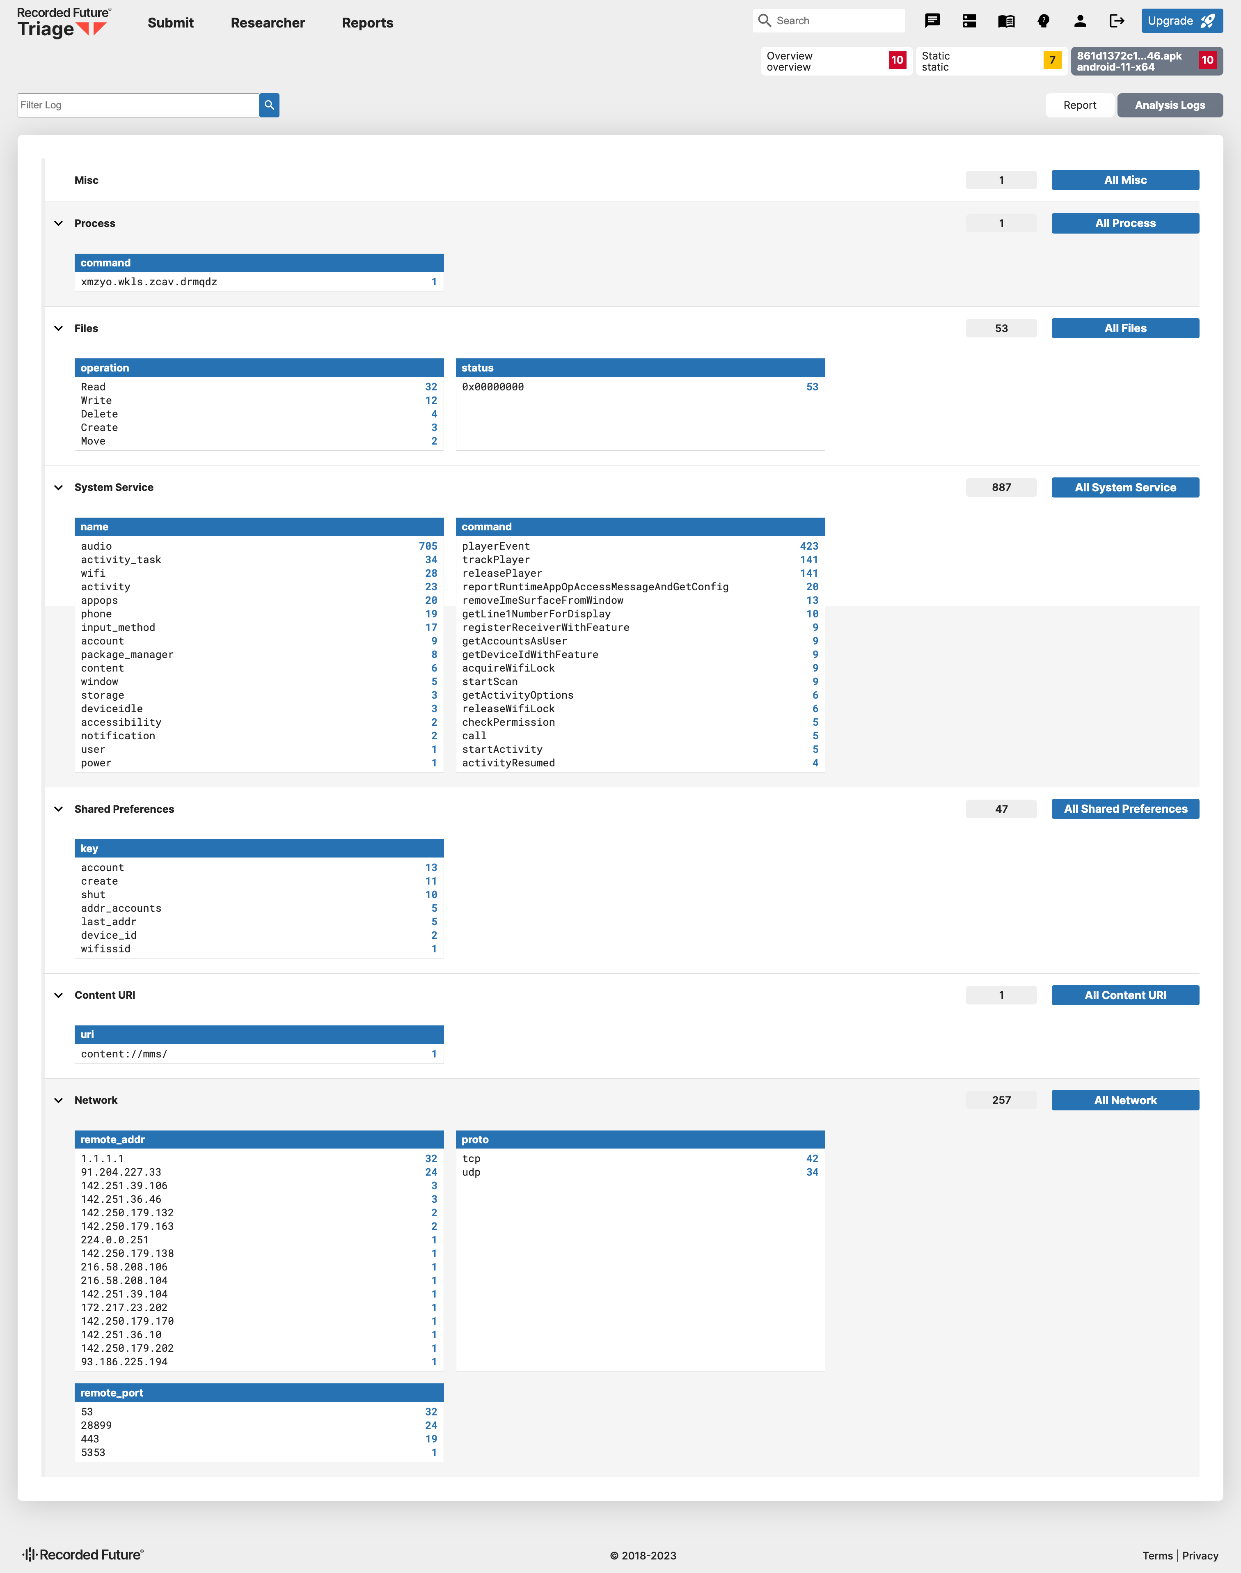The height and width of the screenshot is (1573, 1241).
Task: Select the Delete operation row
Action: click(x=259, y=415)
